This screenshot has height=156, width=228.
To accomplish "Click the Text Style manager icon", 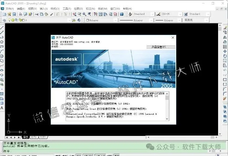I will tap(130, 14).
